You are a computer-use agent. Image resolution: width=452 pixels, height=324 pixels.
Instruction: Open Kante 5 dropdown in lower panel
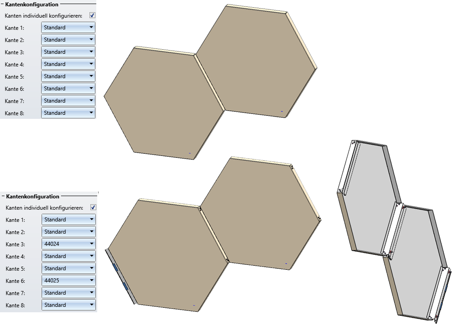pyautogui.click(x=69, y=268)
